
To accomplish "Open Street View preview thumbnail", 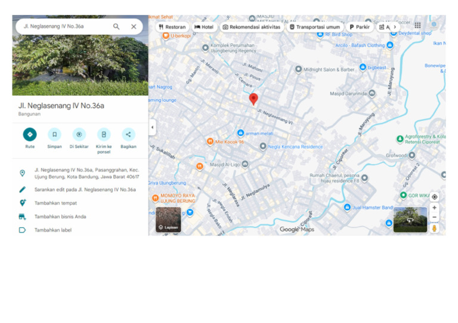I will pos(410,219).
